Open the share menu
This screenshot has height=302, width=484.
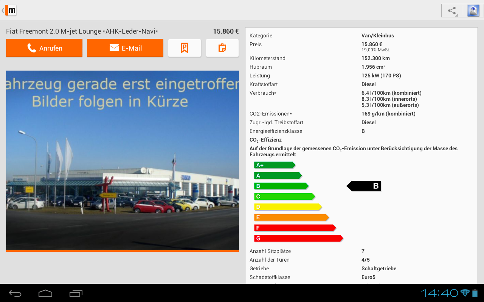(452, 11)
